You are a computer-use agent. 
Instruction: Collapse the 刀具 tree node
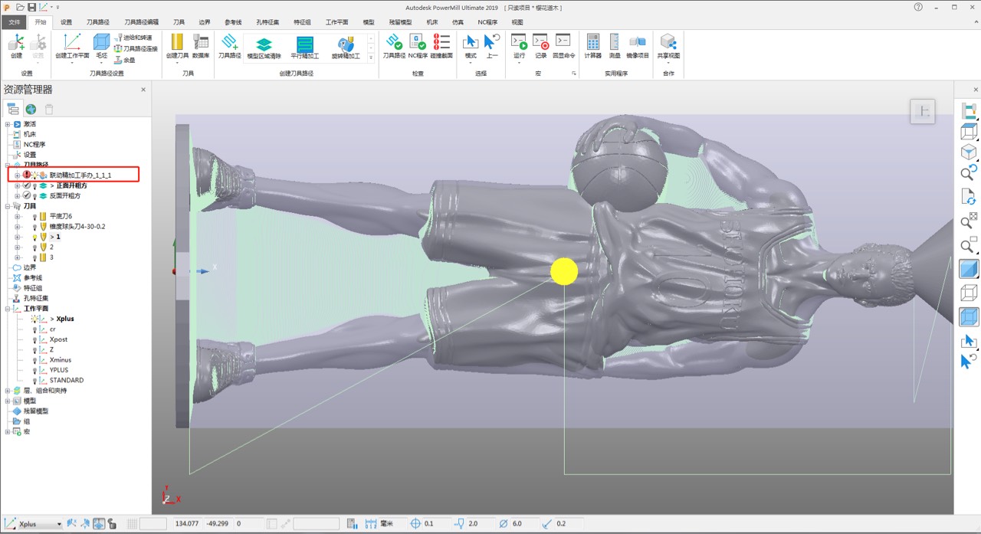point(8,206)
